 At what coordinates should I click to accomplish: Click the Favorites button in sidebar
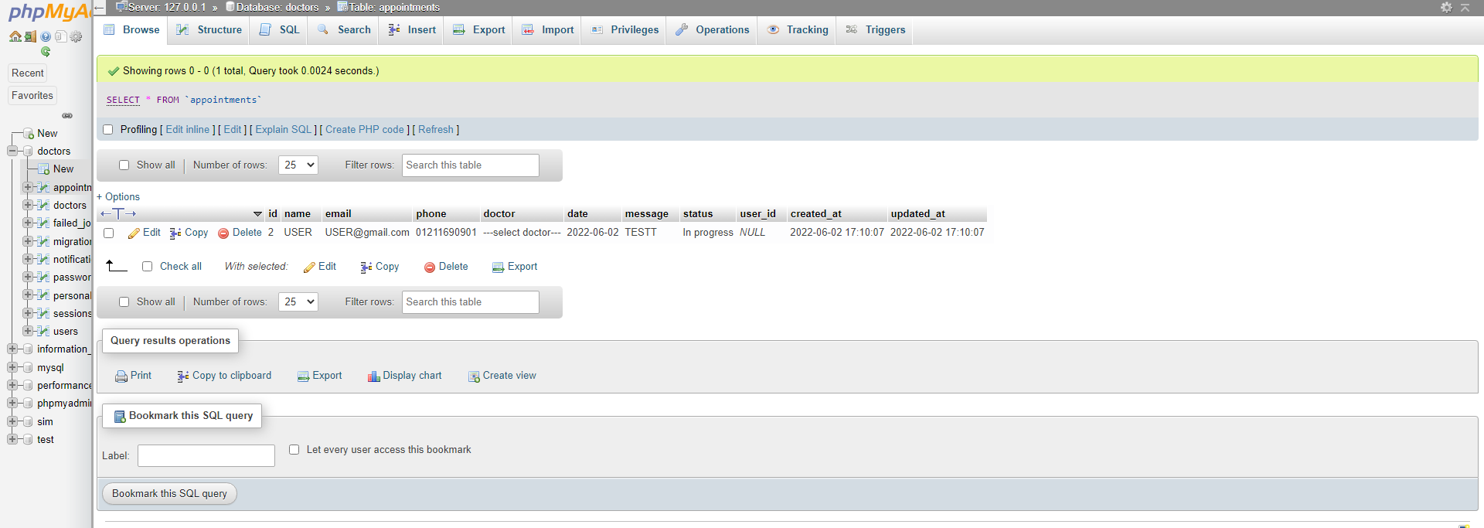coord(32,96)
